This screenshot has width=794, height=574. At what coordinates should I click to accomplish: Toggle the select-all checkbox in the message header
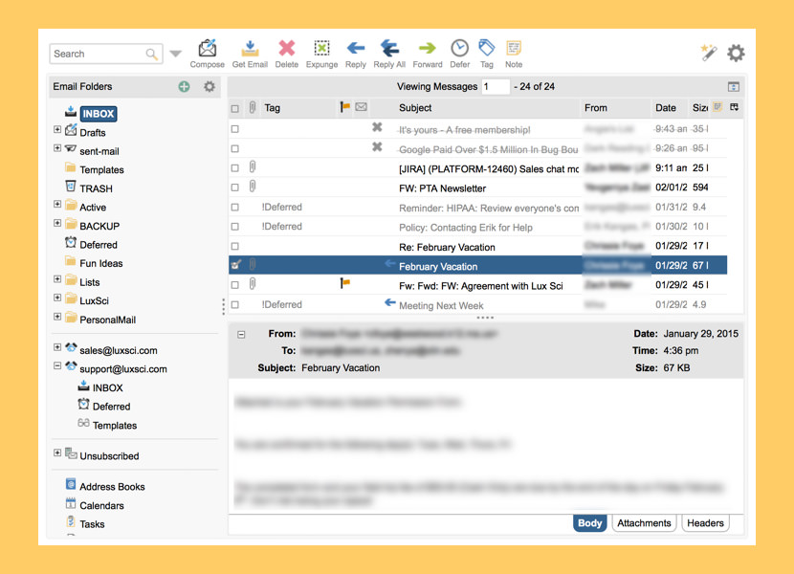235,108
